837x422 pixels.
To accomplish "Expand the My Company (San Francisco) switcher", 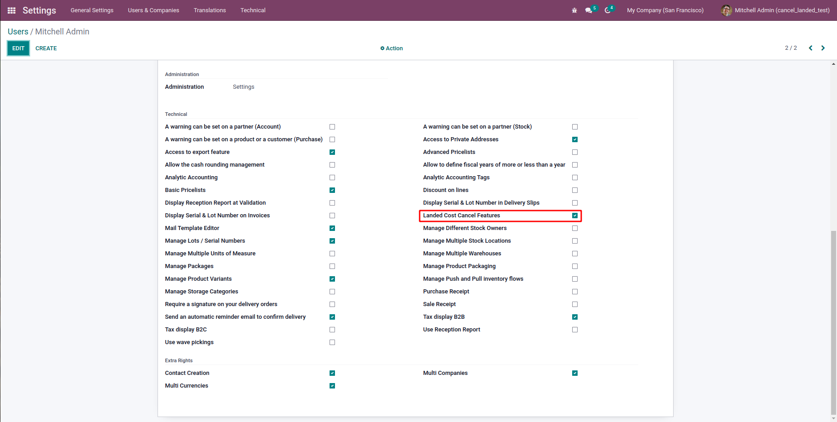I will pos(665,10).
